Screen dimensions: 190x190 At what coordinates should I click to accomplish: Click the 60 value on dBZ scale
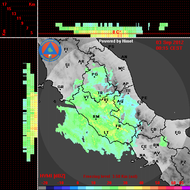tap(173, 183)
